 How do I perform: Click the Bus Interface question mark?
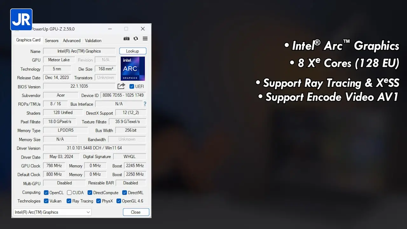pyautogui.click(x=145, y=104)
